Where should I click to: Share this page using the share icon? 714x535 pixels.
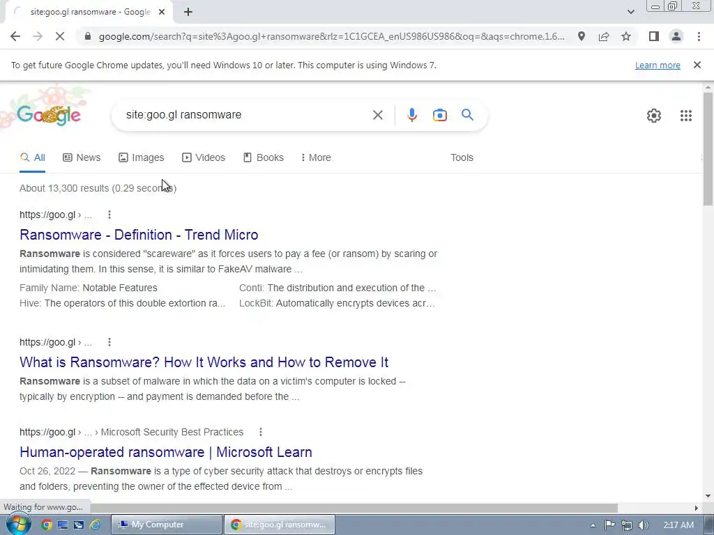tap(604, 36)
